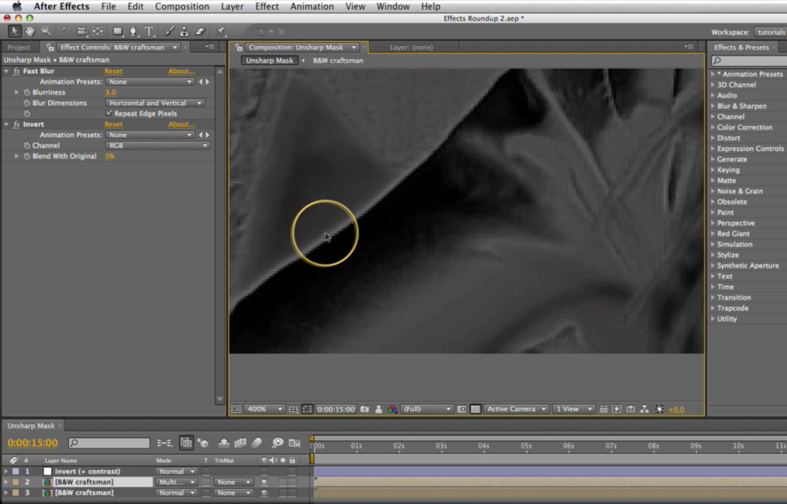Click the Reset Exposure aperture icon
The height and width of the screenshot is (504, 787).
pos(659,409)
